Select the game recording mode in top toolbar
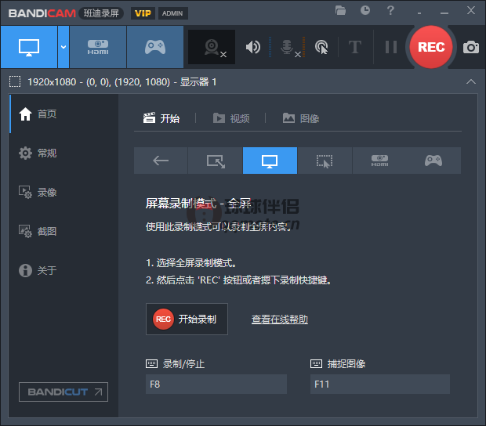 154,47
